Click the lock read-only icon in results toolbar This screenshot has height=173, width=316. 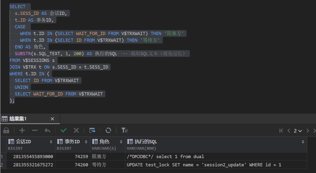pyautogui.click(x=6, y=130)
